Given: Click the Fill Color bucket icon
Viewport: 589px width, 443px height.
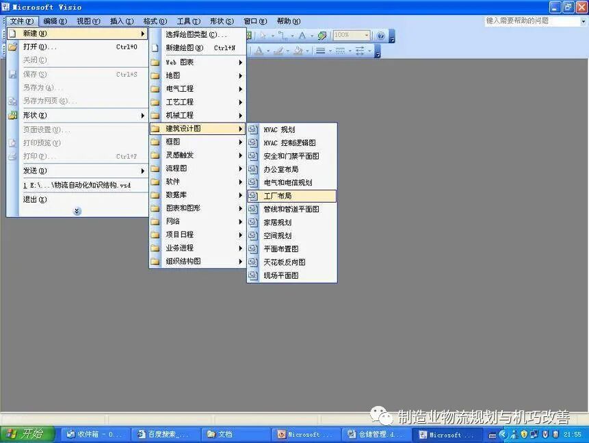Looking at the screenshot, I should coord(298,49).
